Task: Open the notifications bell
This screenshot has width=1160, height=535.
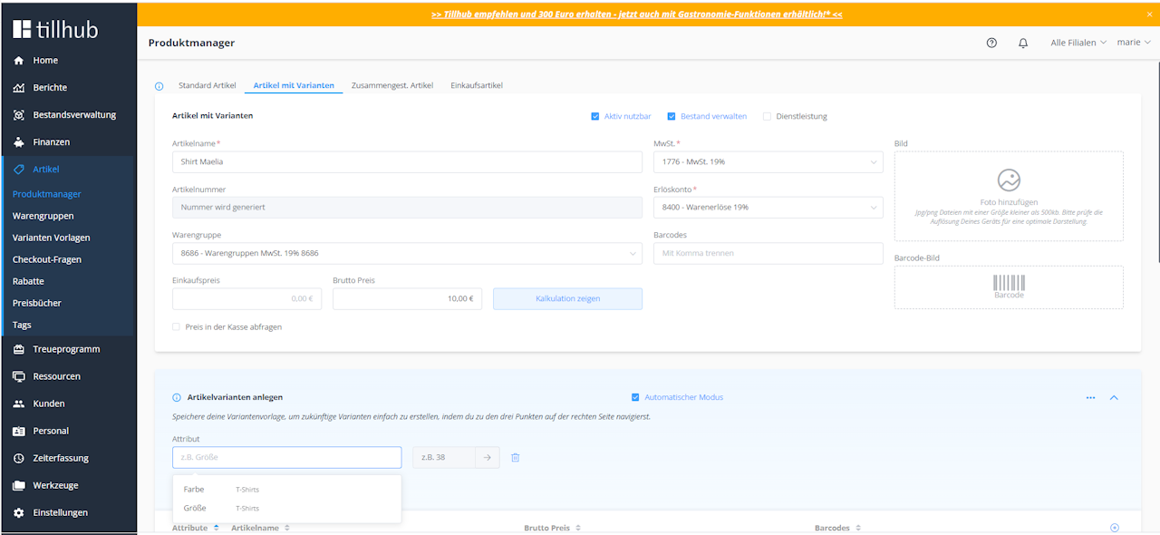Action: [x=1023, y=43]
